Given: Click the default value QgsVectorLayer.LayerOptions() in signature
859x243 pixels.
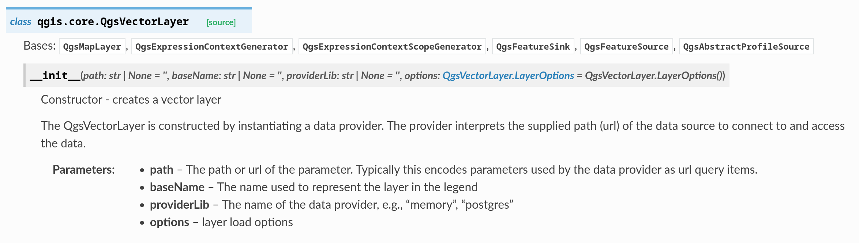Looking at the screenshot, I should [x=654, y=76].
